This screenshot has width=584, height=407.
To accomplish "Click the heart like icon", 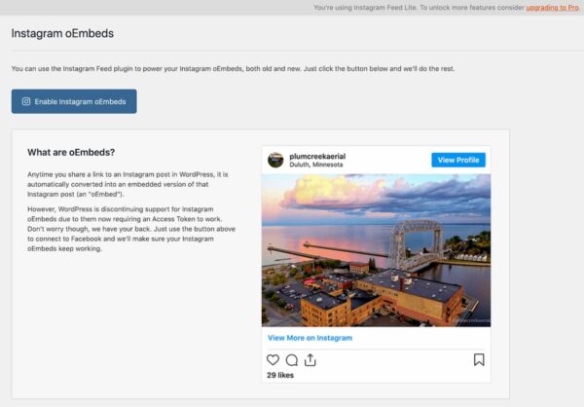I will (x=273, y=359).
